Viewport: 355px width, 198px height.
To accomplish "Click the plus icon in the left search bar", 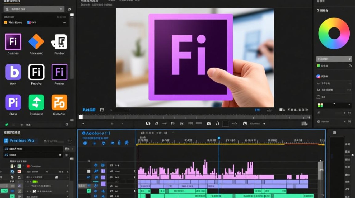I will tap(61, 9).
